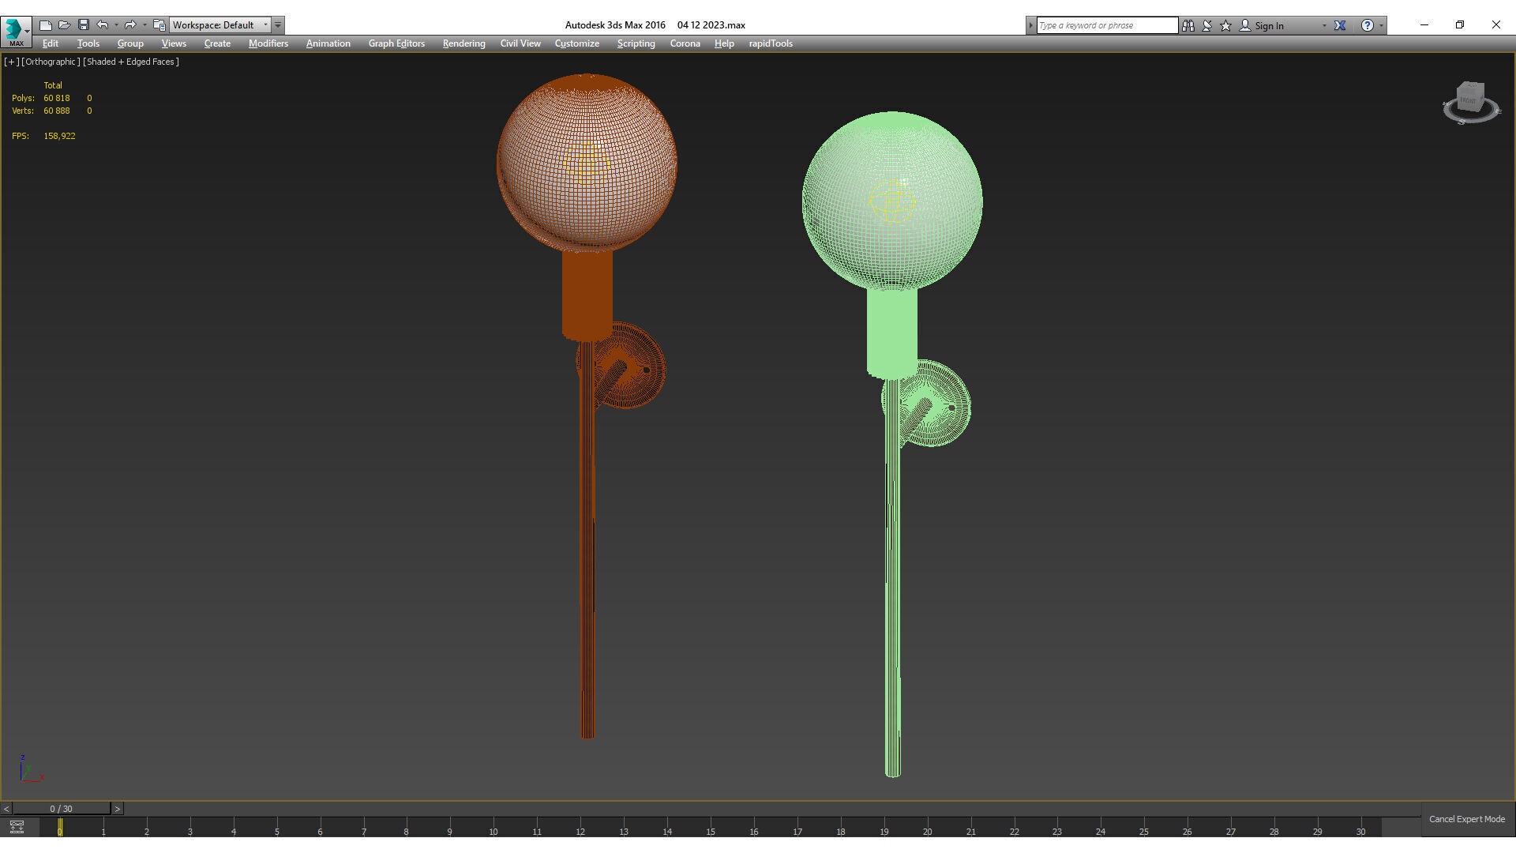Open the Favorites star icon

(1226, 25)
